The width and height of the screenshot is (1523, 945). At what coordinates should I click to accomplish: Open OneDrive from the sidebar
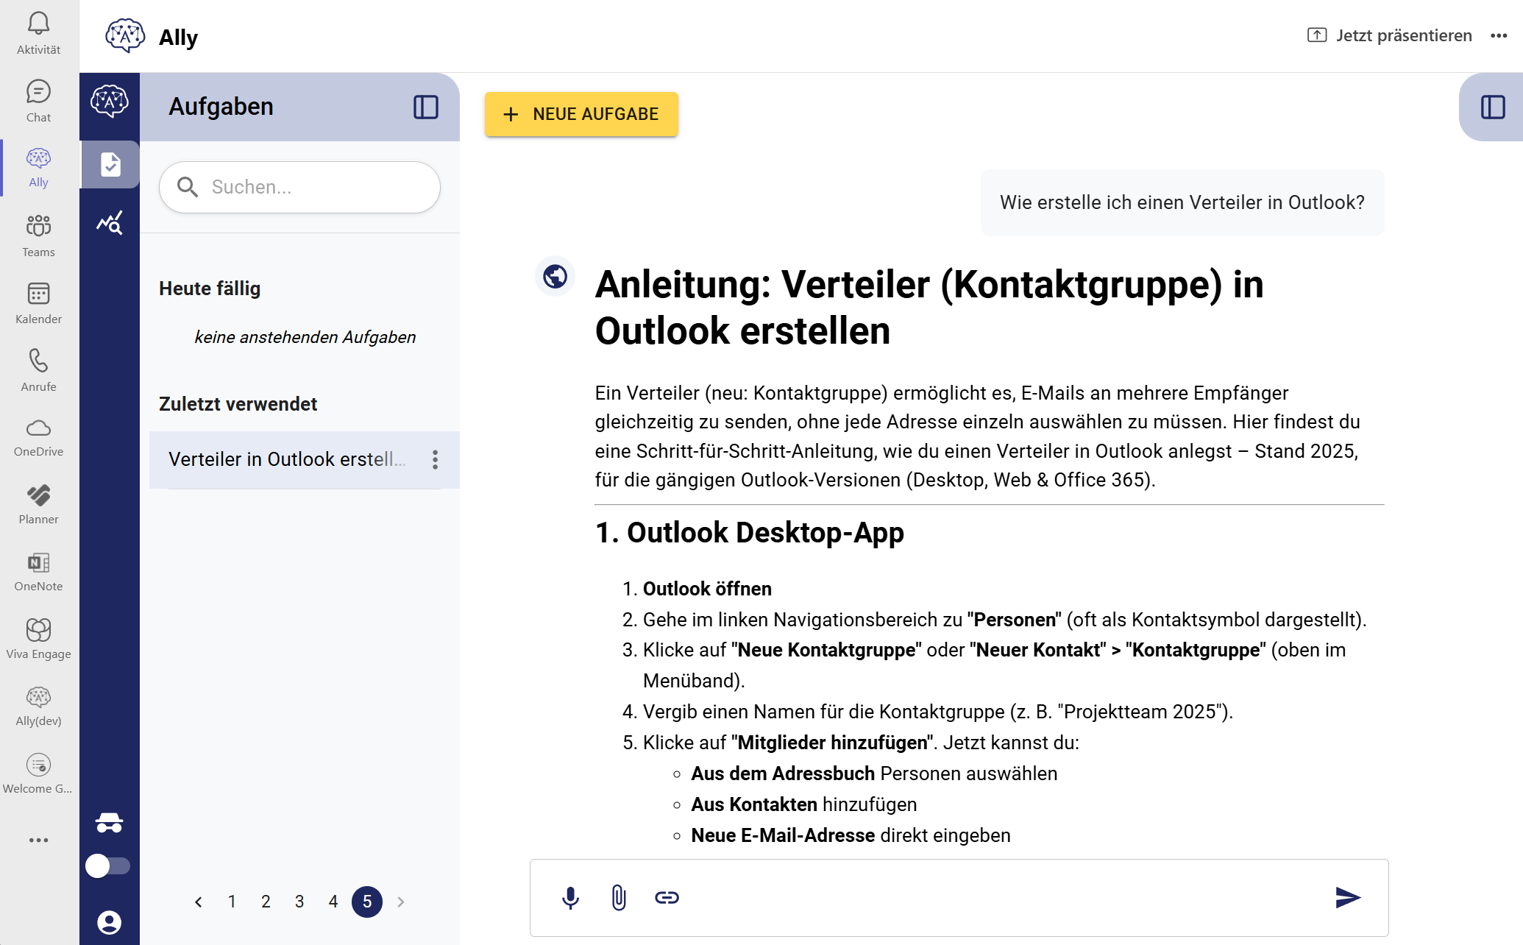38,437
